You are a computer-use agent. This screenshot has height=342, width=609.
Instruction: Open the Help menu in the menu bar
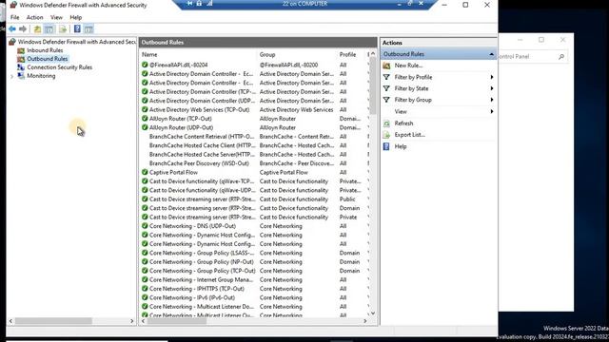tap(76, 17)
